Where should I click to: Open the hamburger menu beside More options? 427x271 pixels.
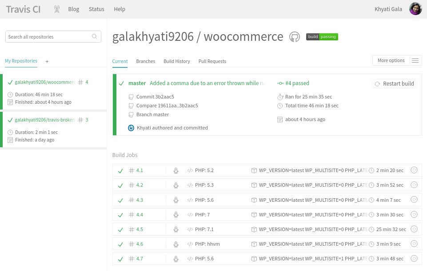415,60
